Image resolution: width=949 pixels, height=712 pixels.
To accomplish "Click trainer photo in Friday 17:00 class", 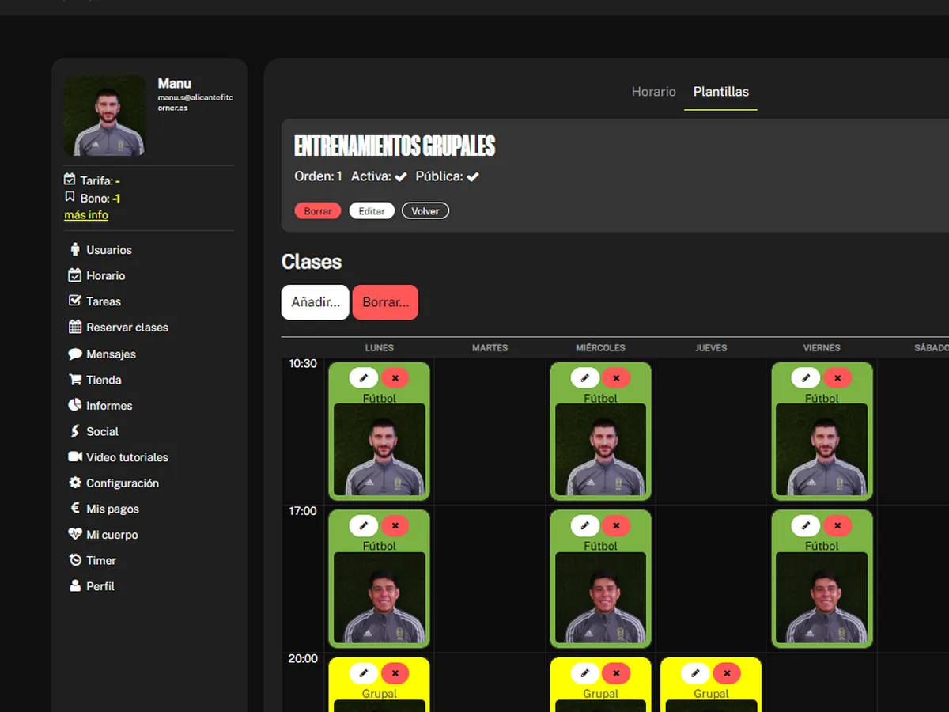I will pyautogui.click(x=822, y=597).
